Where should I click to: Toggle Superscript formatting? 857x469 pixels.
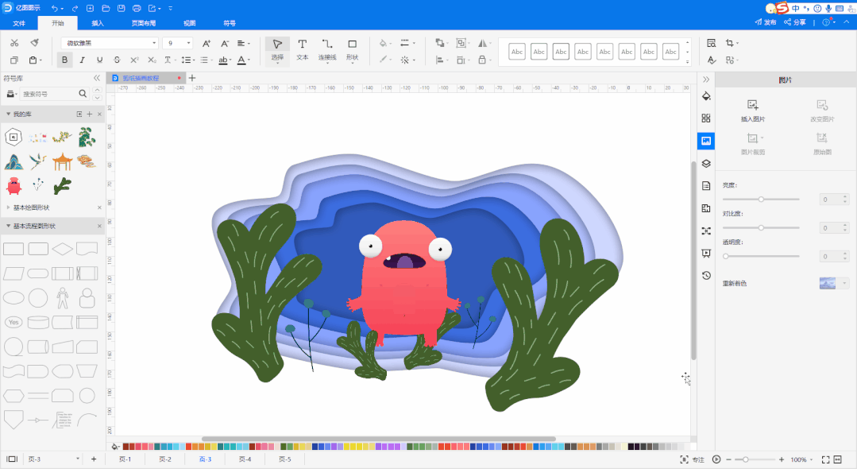(134, 60)
